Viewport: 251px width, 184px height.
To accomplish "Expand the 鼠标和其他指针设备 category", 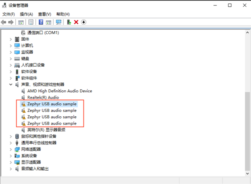I will pos(11,136).
